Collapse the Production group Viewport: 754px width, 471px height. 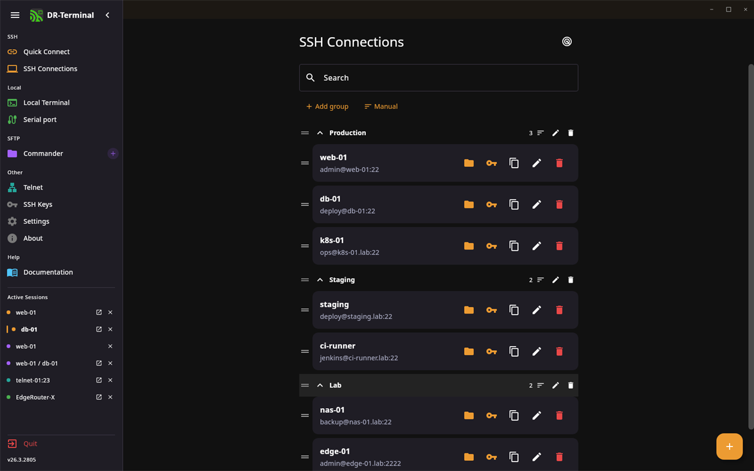320,133
